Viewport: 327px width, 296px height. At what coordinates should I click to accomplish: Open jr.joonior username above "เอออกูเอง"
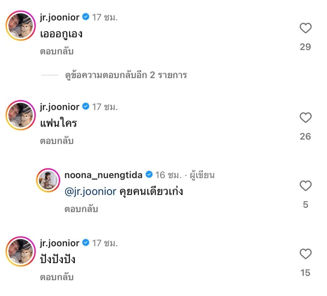[x=60, y=17]
